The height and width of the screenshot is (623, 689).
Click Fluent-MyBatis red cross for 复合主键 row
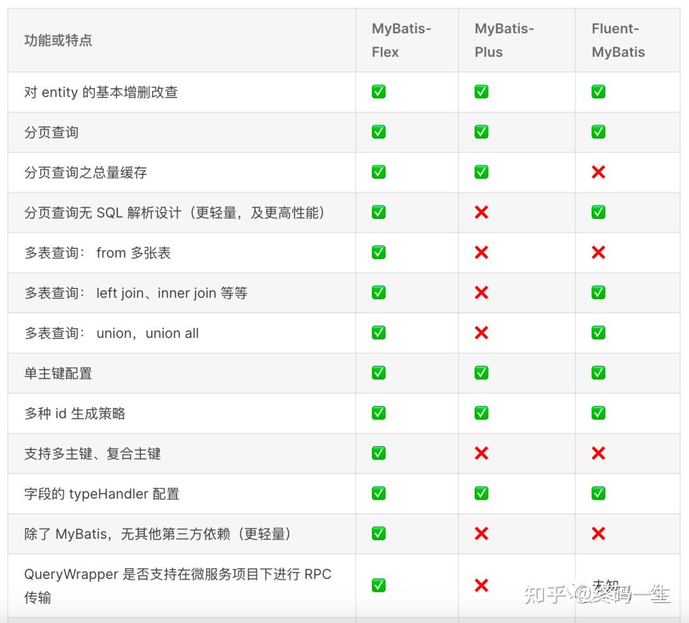pyautogui.click(x=598, y=453)
